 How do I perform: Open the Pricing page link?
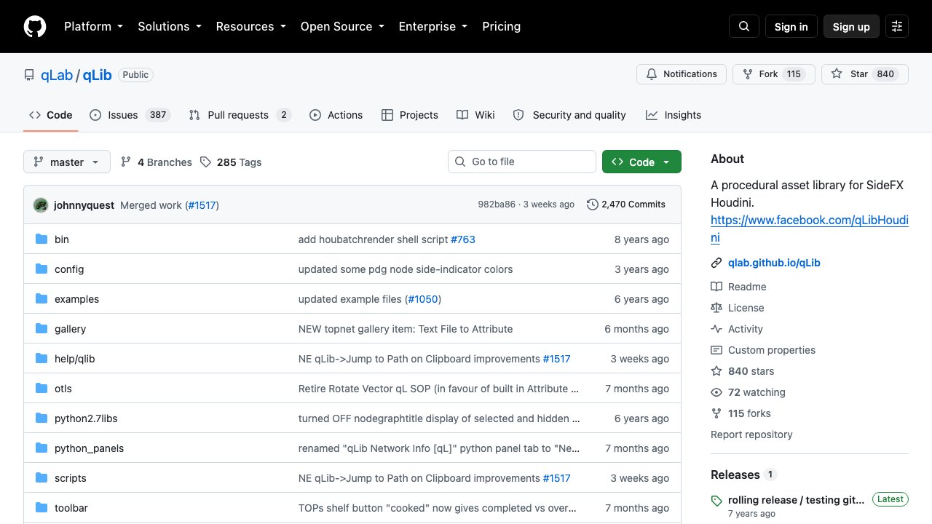502,26
